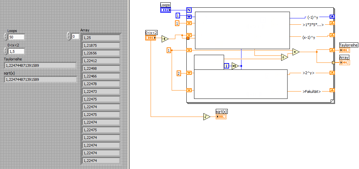Viewport: 359px width, 169px height.
Task: Select the orange constant 2 on diagram
Action: [x=179, y=73]
